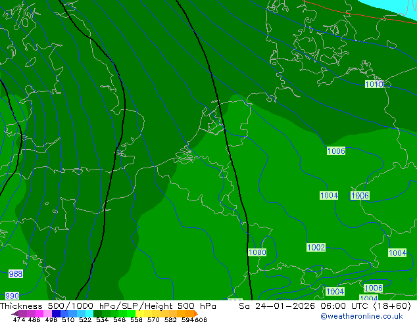
Task: Click the purple arrow start of color scale
Action: 14,314
